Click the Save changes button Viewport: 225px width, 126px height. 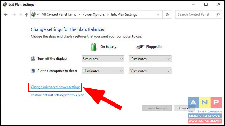(x=157, y=108)
